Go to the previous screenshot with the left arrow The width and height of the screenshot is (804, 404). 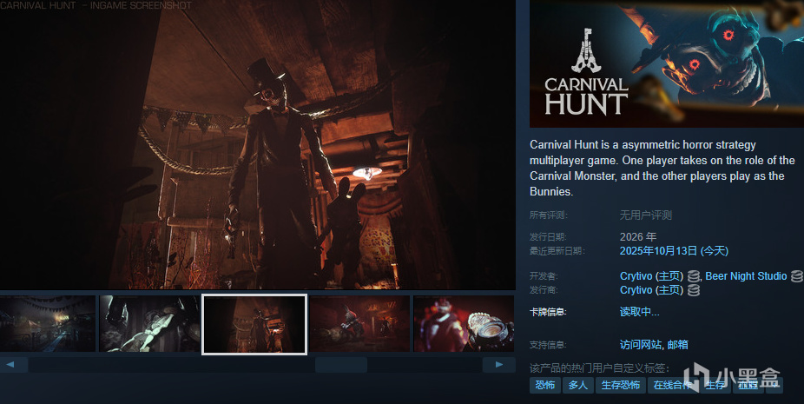click(x=10, y=365)
